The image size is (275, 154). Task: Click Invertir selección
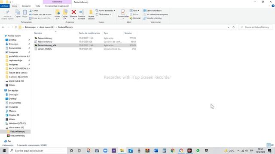[153, 18]
